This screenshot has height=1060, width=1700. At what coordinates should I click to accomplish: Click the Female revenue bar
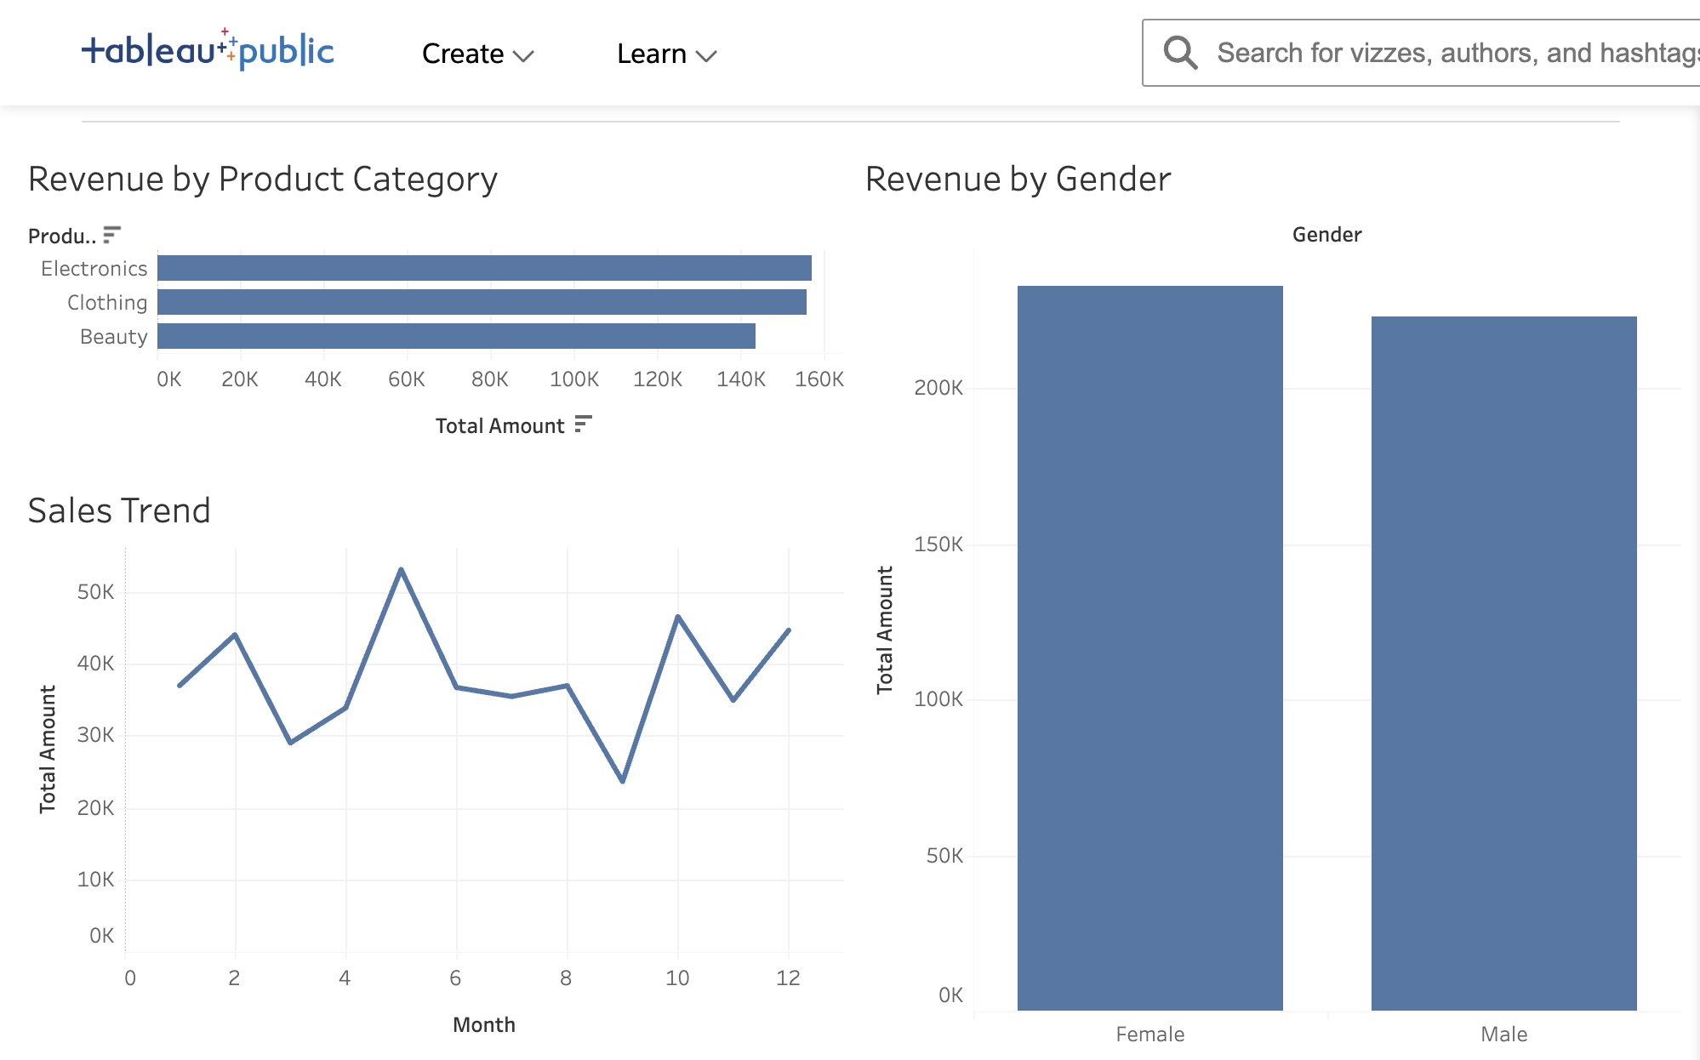pos(1149,647)
